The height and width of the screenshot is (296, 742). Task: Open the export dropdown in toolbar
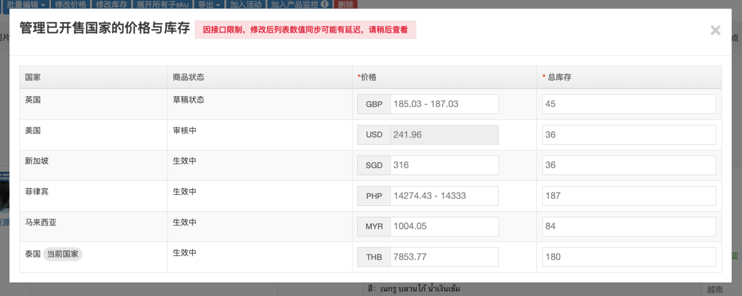(x=208, y=4)
